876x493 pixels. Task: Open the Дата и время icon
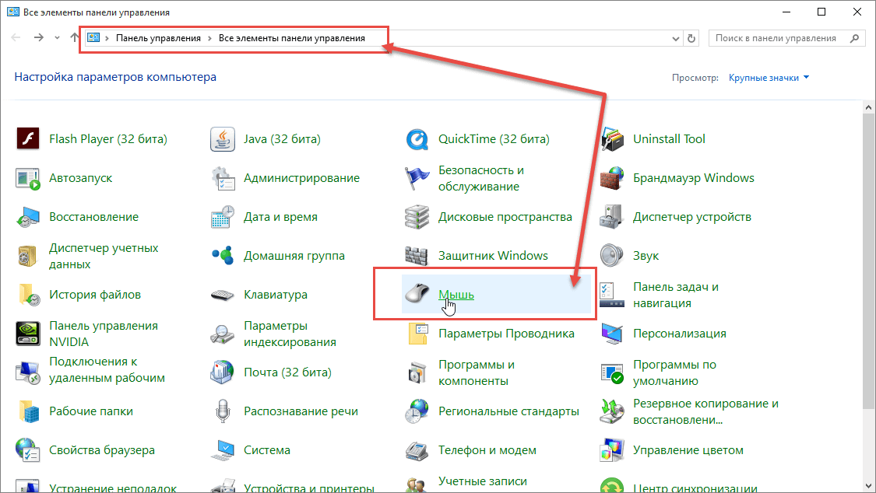coord(223,217)
